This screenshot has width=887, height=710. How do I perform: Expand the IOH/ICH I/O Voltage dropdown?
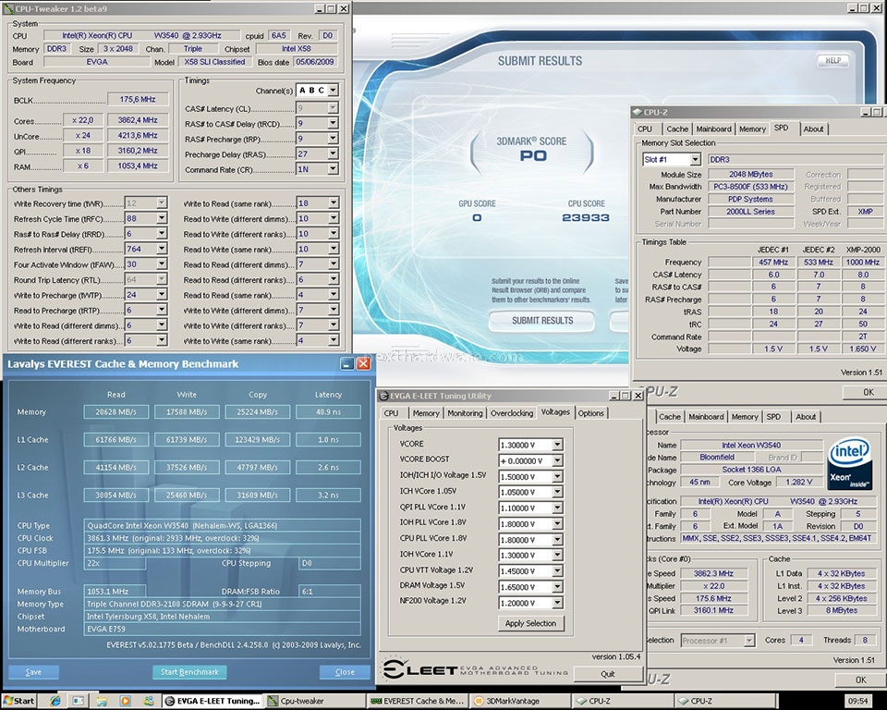pyautogui.click(x=557, y=477)
